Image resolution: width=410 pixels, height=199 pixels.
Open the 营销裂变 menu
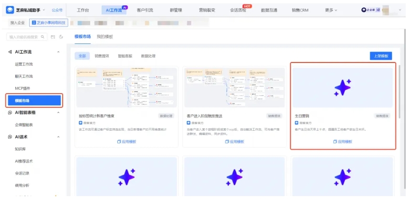(x=207, y=10)
